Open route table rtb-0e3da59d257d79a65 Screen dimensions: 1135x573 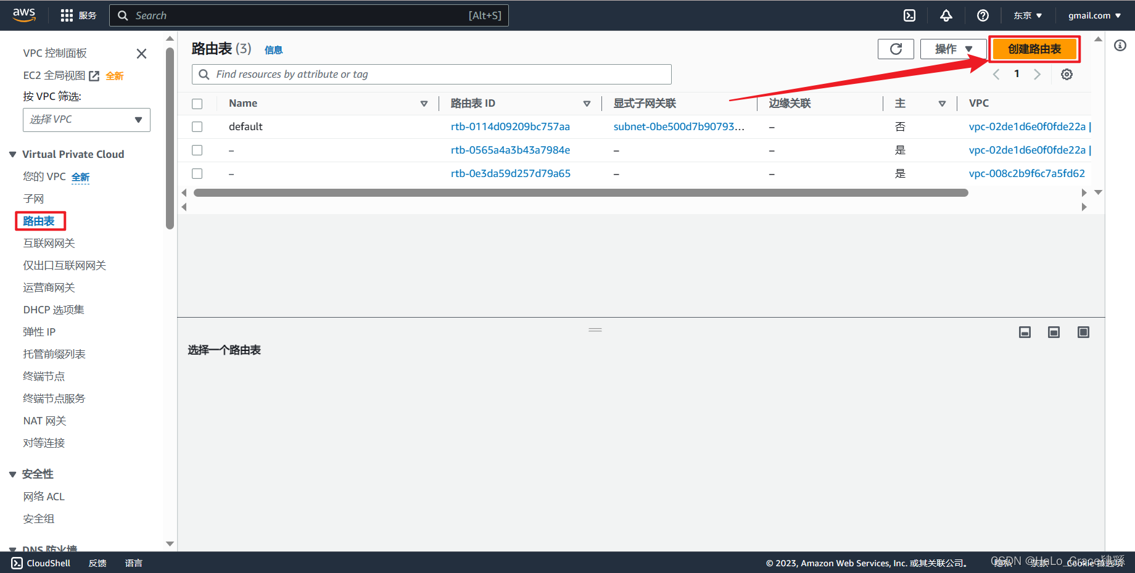[x=511, y=173]
